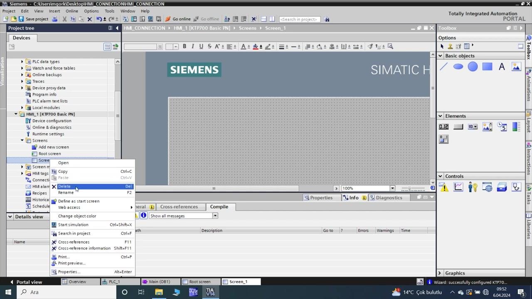Click the Undo arrow icon
This screenshot has width=532, height=299.
(x=99, y=19)
